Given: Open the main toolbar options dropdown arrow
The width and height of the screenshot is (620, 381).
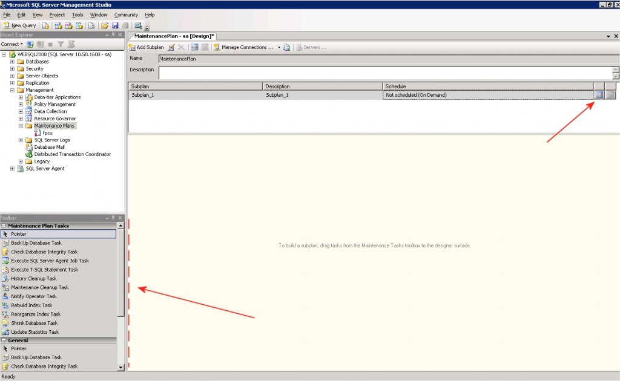Looking at the screenshot, I should point(147,27).
